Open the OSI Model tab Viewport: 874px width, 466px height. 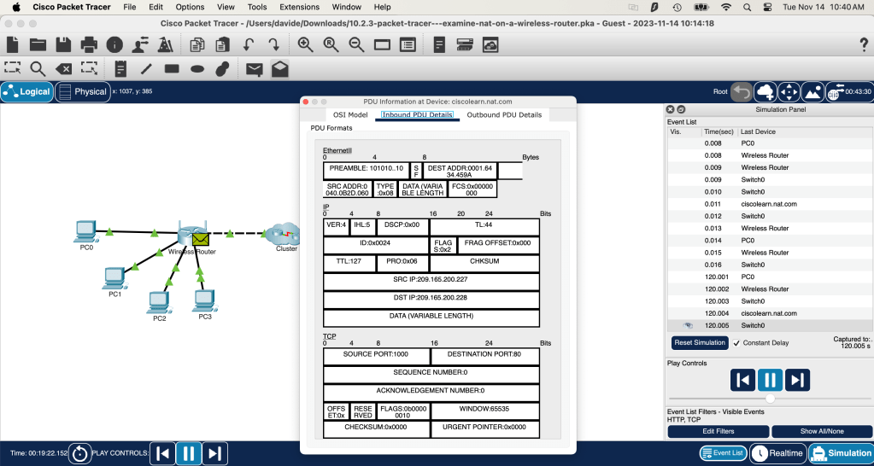point(350,114)
